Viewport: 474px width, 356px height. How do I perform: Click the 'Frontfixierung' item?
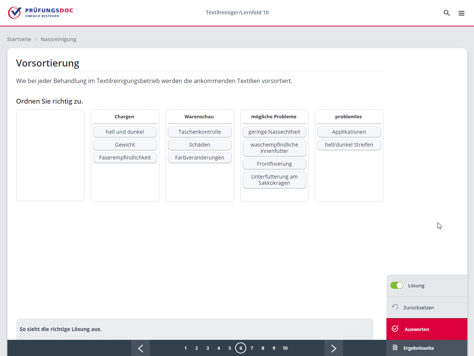(274, 164)
